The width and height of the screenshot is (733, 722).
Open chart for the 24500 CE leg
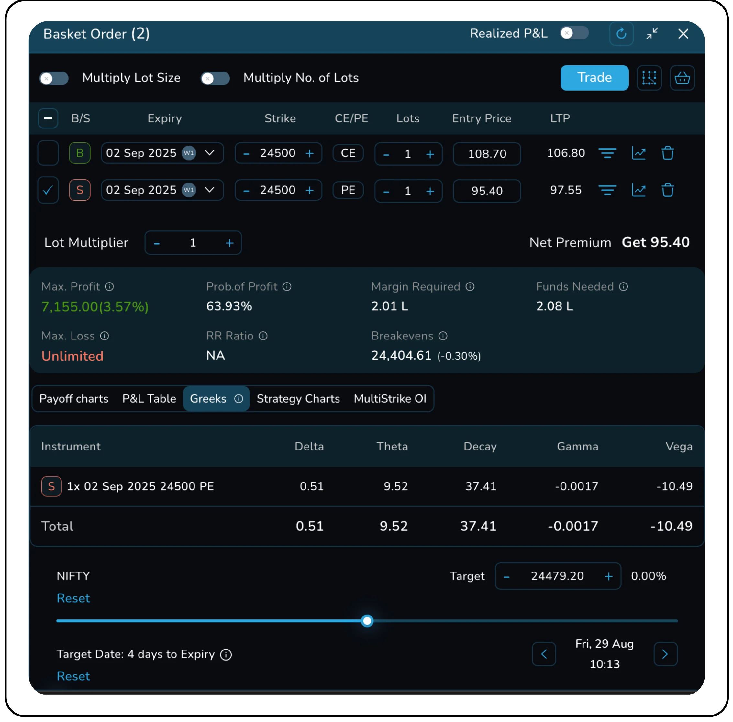(x=639, y=153)
